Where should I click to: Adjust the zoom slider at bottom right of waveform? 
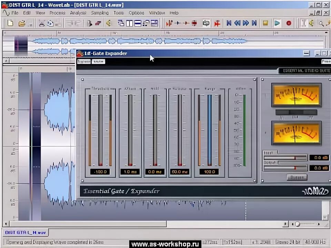click(305, 224)
